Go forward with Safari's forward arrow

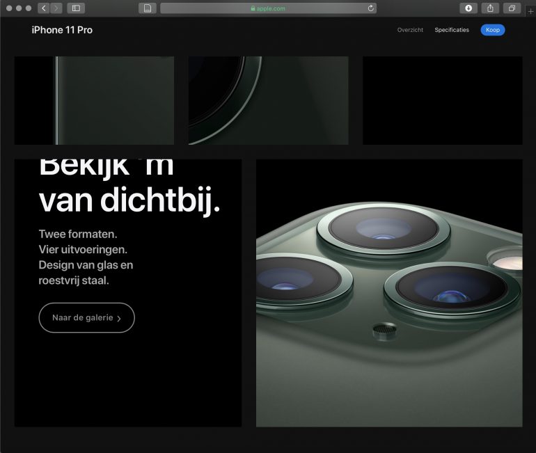pyautogui.click(x=56, y=8)
